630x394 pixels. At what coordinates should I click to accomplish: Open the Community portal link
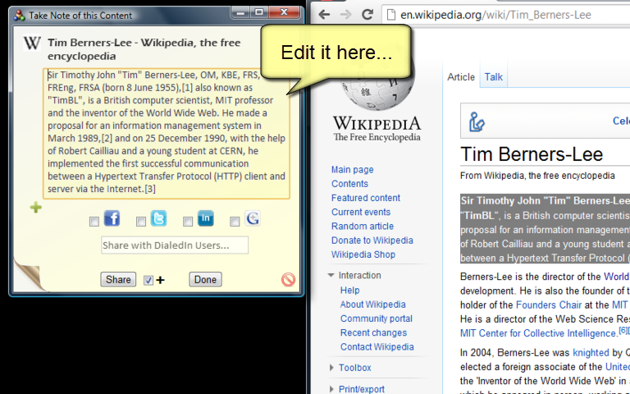pos(377,318)
